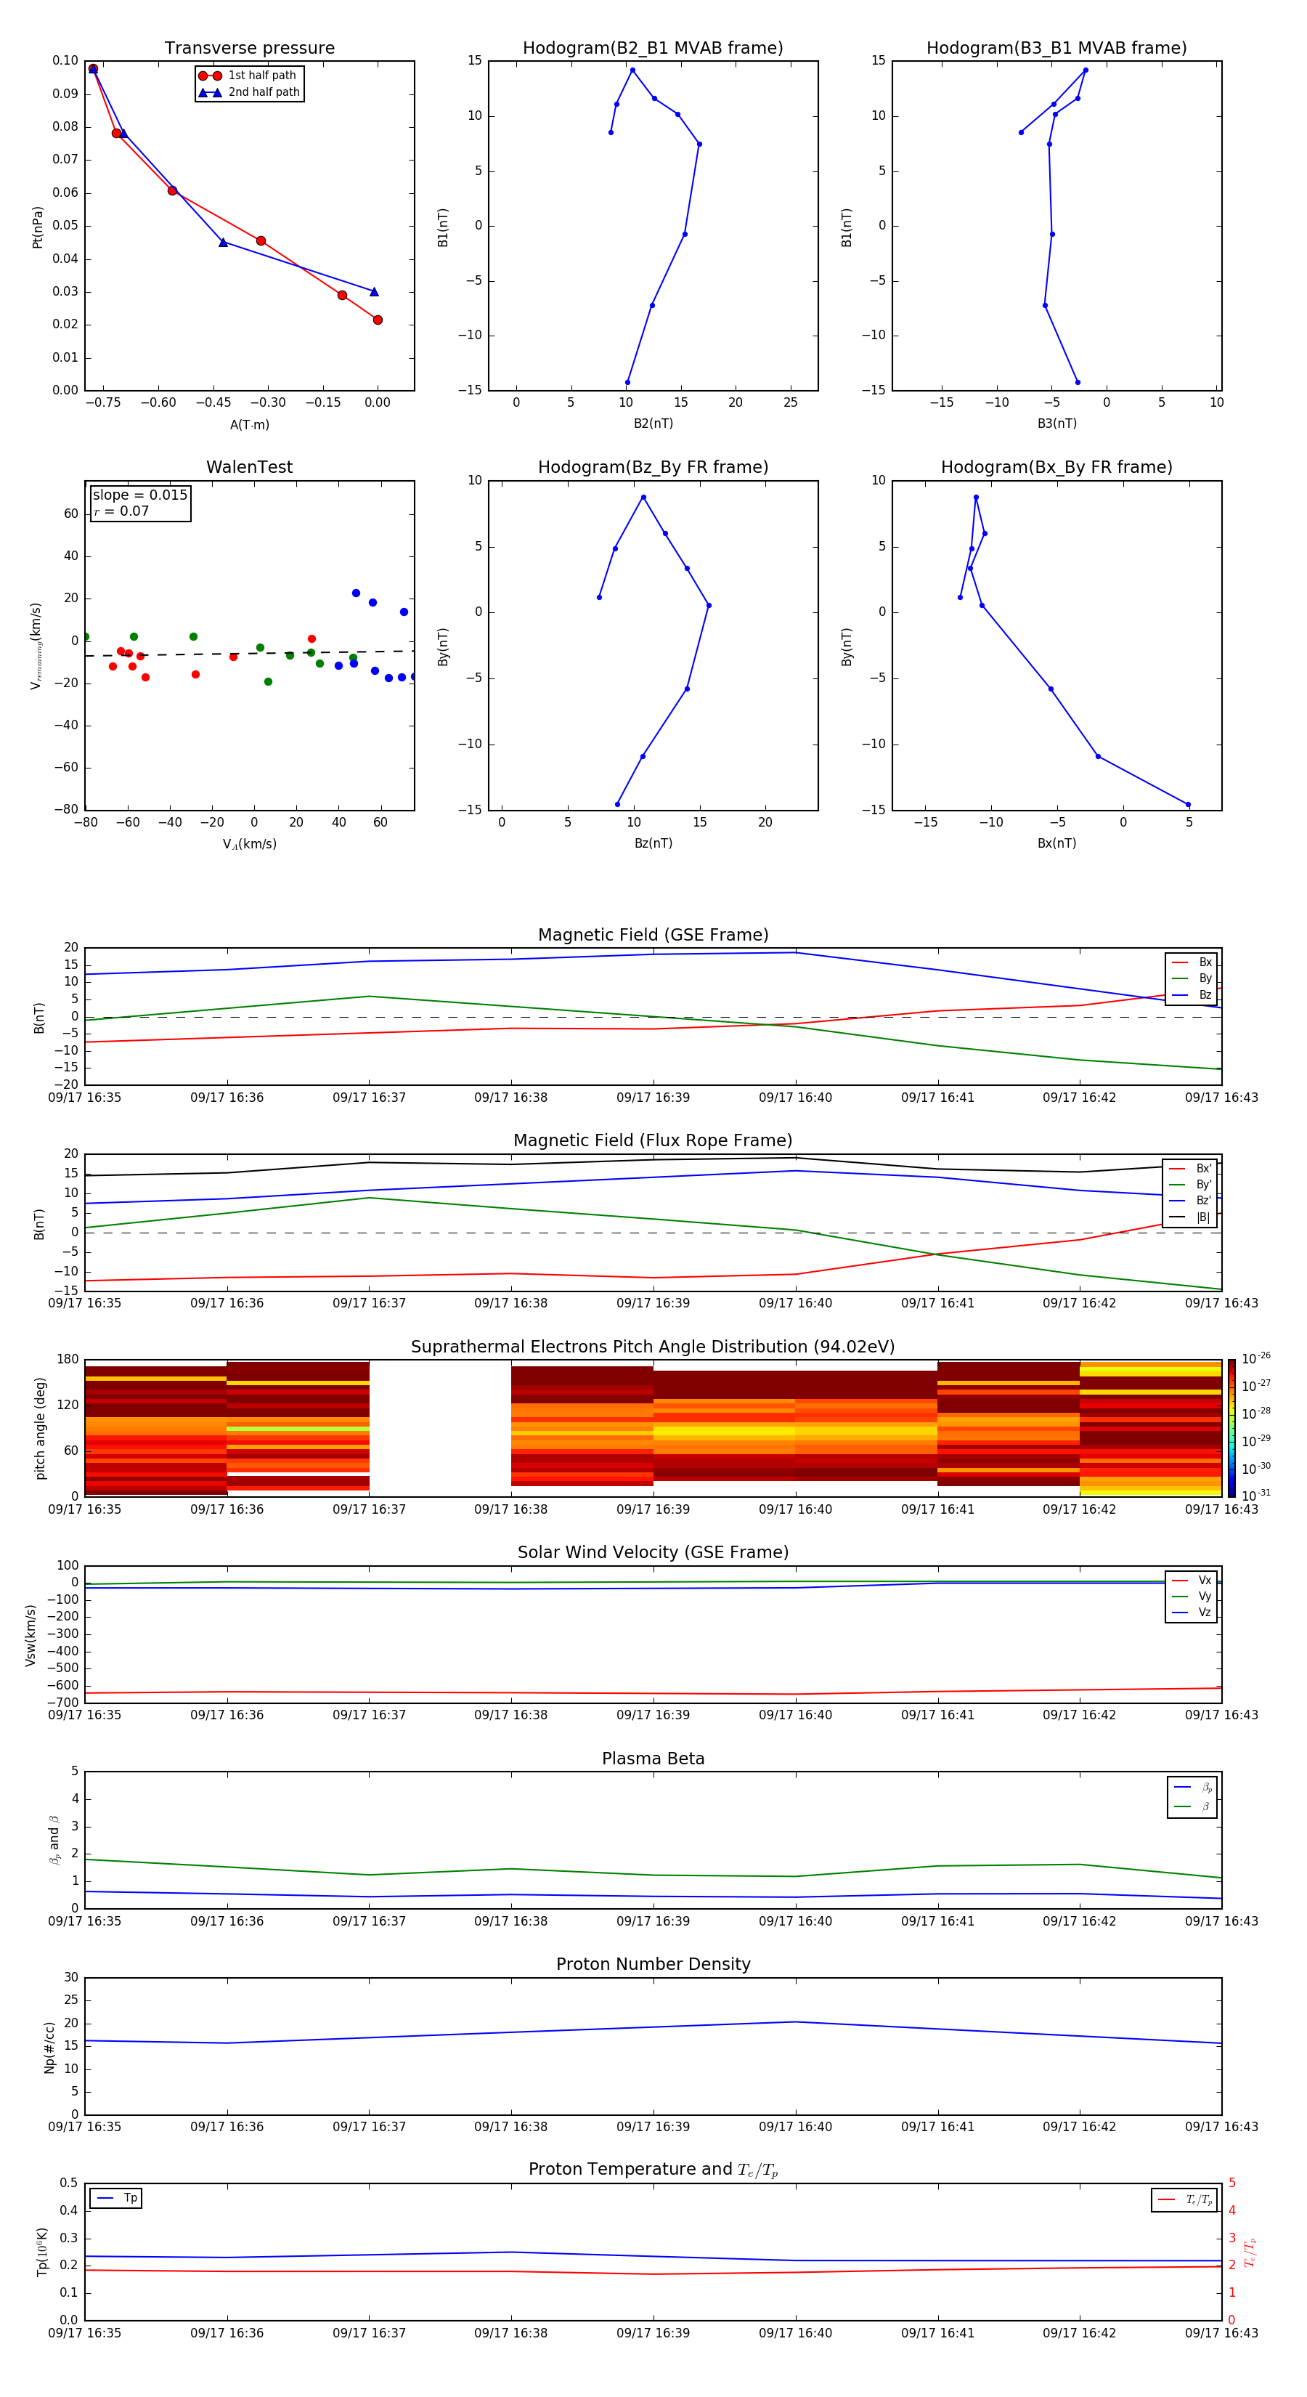The image size is (1307, 2397).
Task: Click the 'V_A(km/s)' x-axis label
Action: (249, 844)
